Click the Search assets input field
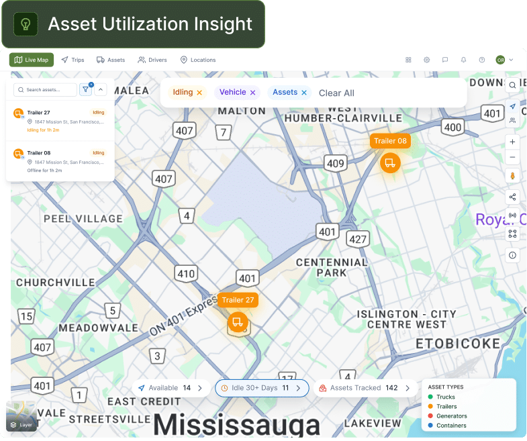The height and width of the screenshot is (441, 527). click(x=45, y=90)
